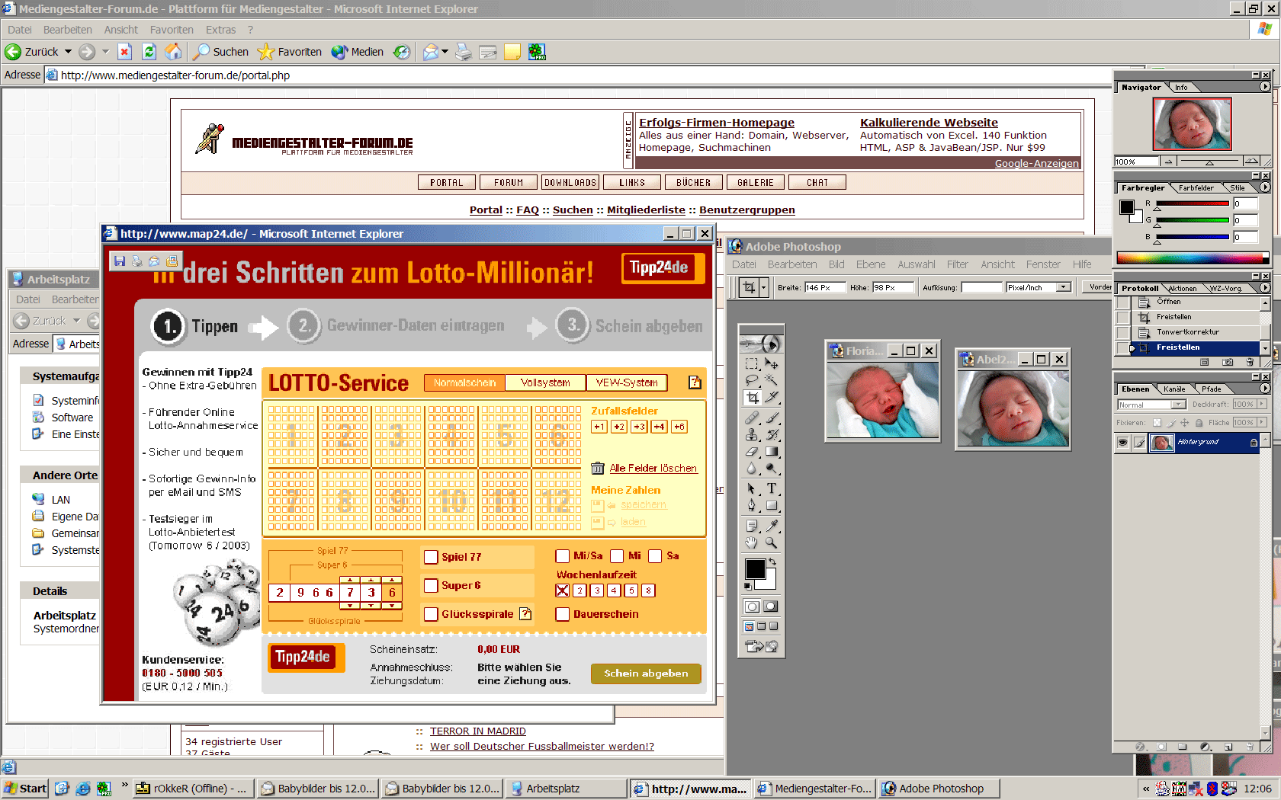Tick the Super 6 checkbox
Screen dimensions: 1281x800
[x=431, y=586]
